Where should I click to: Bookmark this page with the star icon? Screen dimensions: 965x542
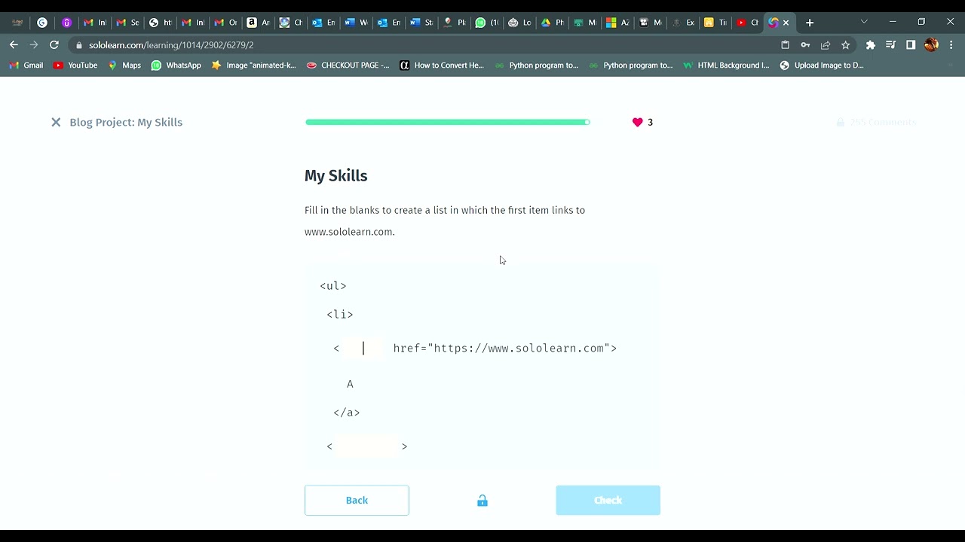coord(846,45)
